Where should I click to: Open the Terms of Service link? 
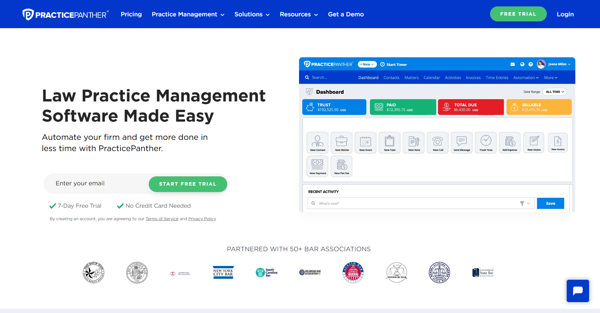162,219
